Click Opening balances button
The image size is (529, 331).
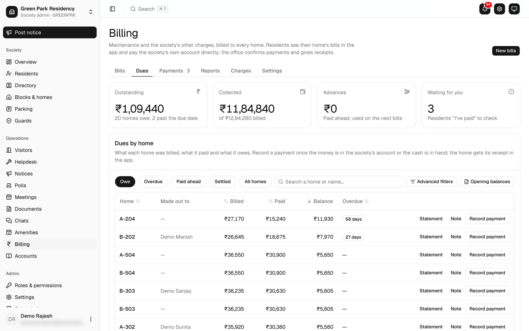(x=487, y=182)
